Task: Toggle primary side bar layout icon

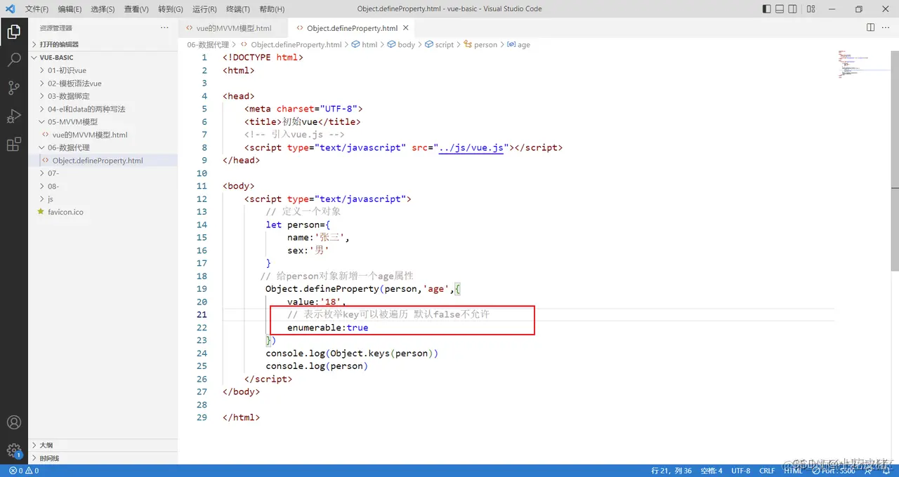Action: [766, 9]
